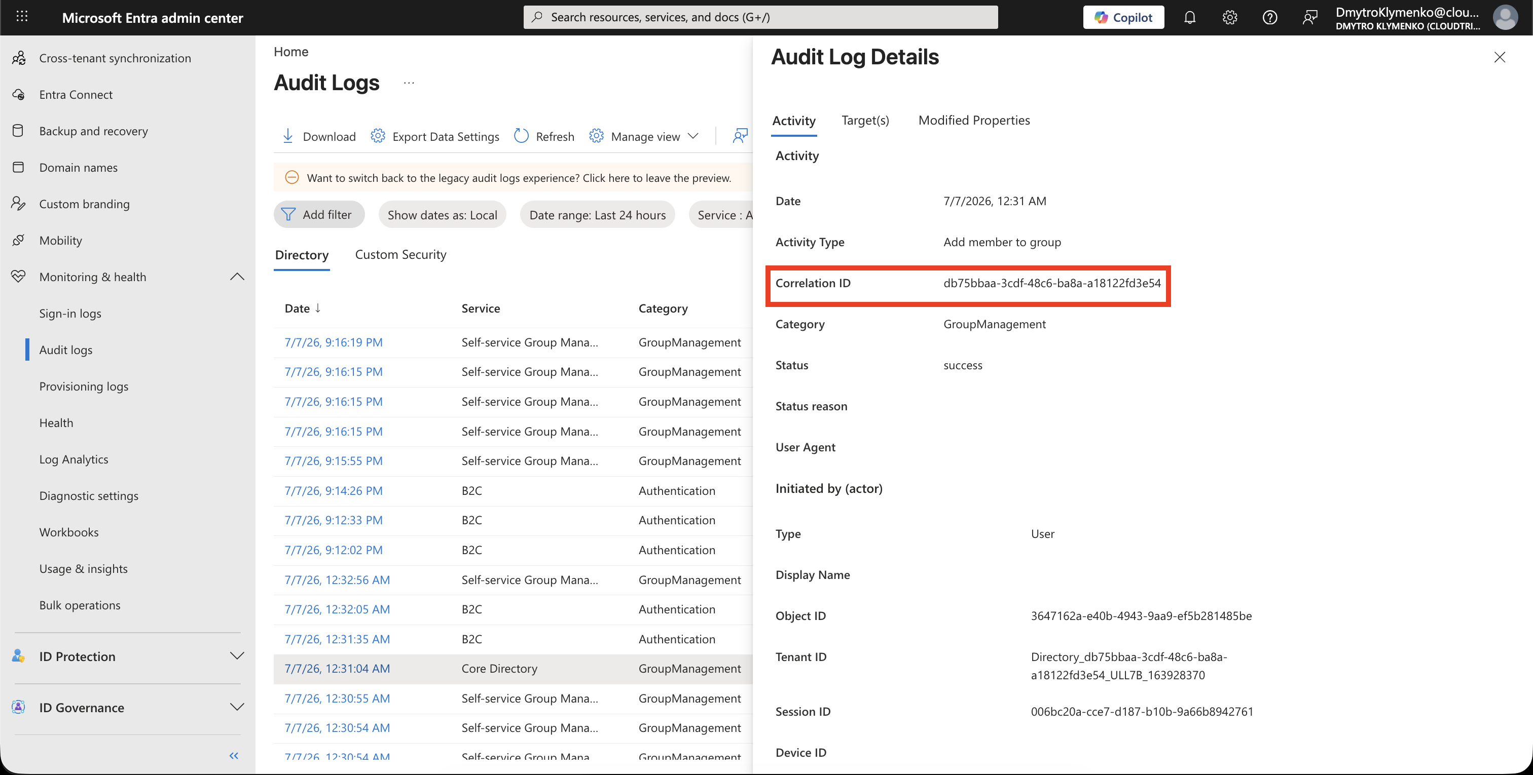
Task: Click the Entra Connect icon
Action: click(x=19, y=94)
